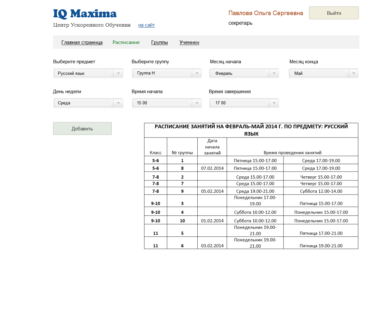Viewport: 383px width, 334px height.
Task: Open the Расписание menu item
Action: tap(126, 42)
